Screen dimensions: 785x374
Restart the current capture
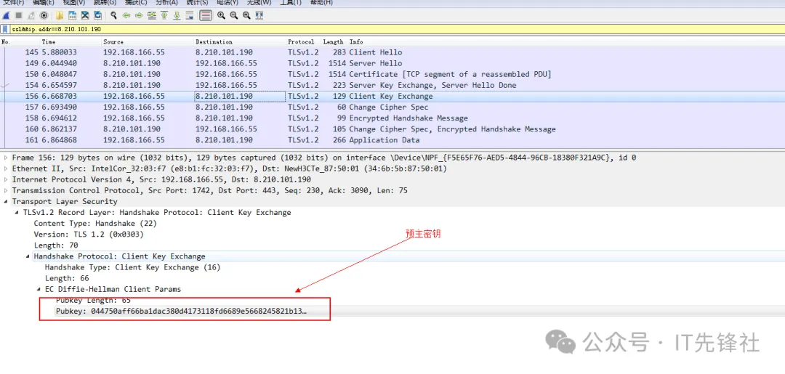coord(31,15)
